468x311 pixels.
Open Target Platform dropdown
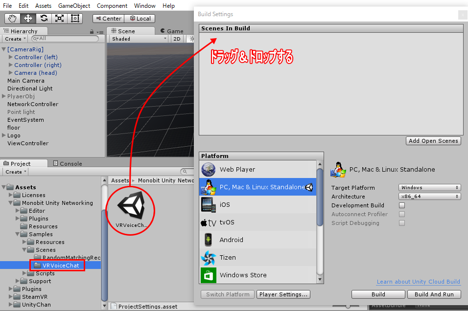tap(429, 188)
